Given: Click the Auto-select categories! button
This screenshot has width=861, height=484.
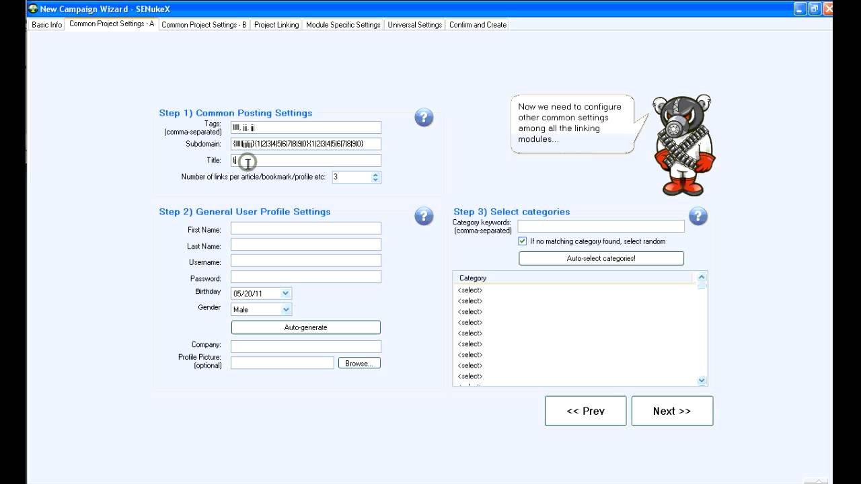Looking at the screenshot, I should pyautogui.click(x=601, y=258).
